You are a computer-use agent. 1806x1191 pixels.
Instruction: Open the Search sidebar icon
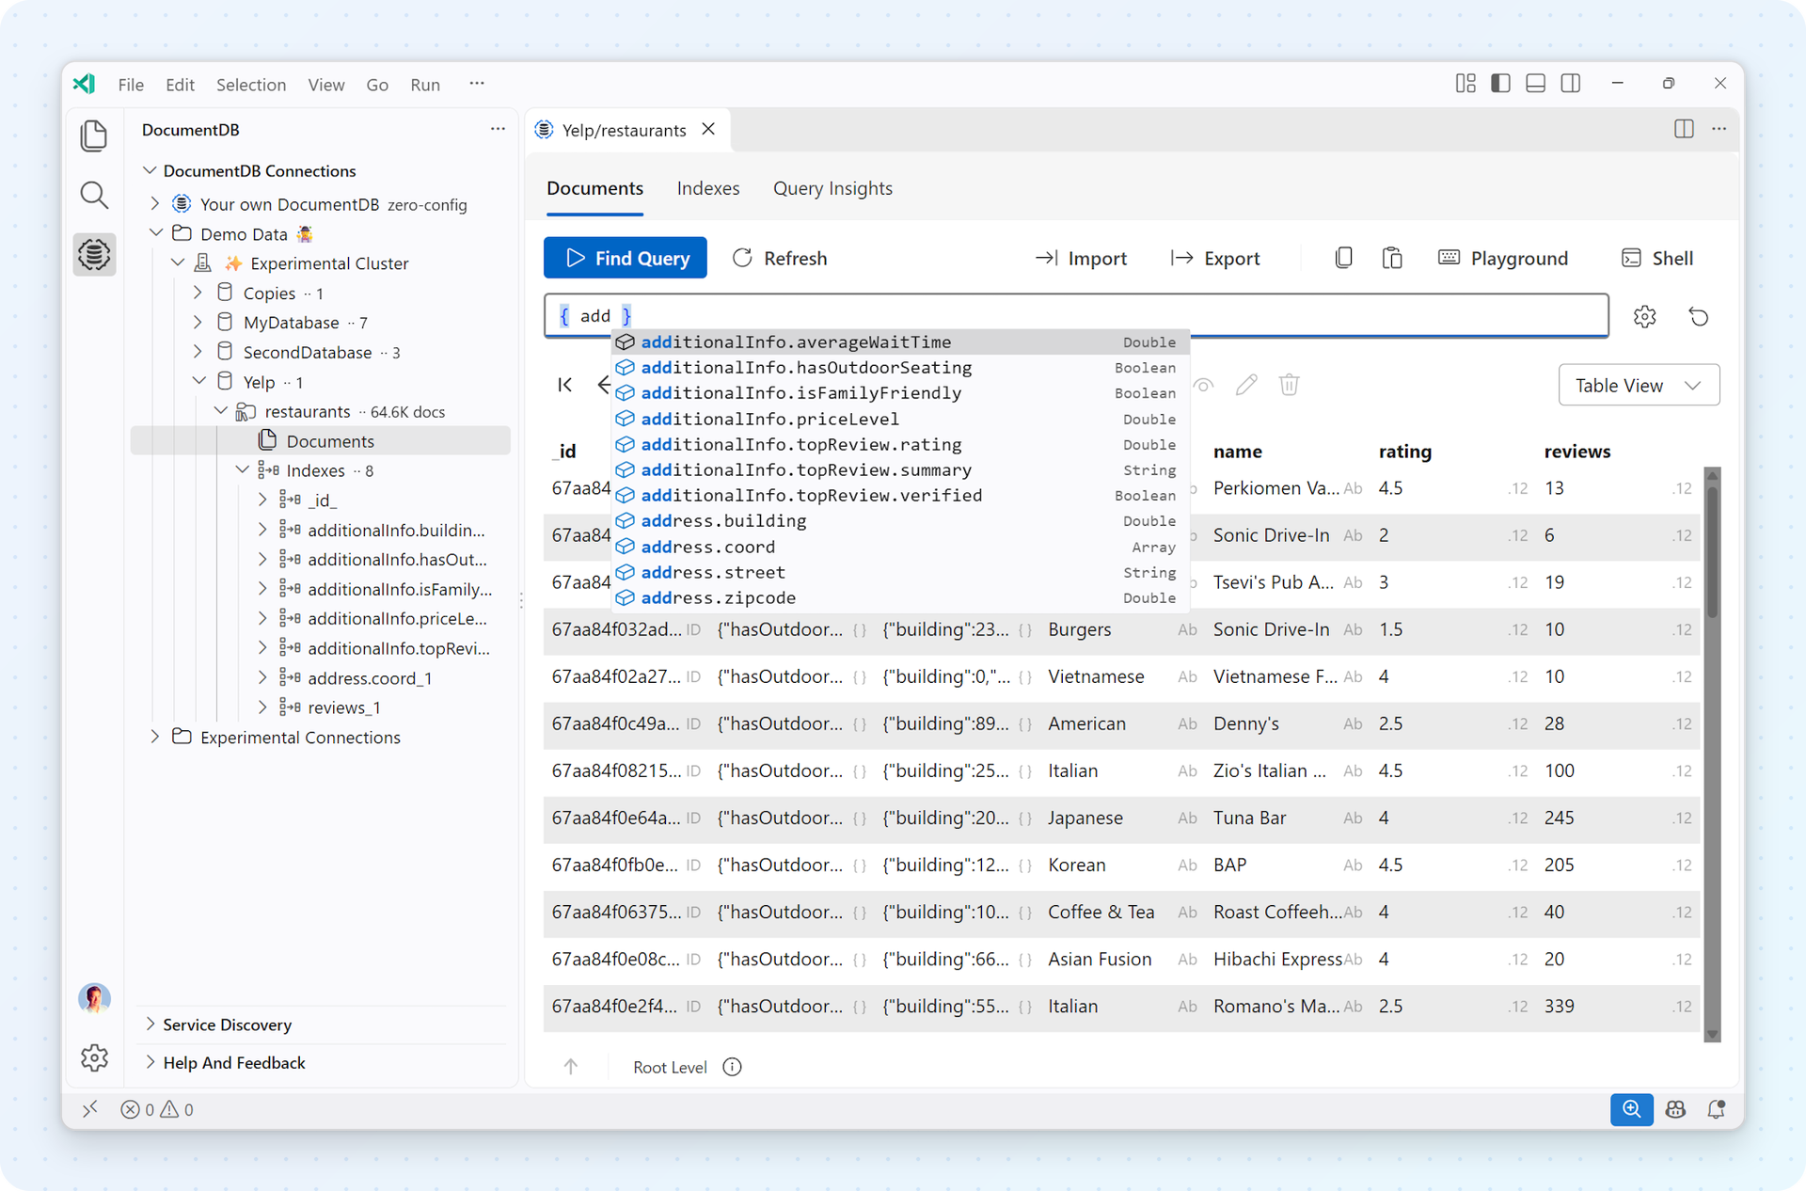coord(94,195)
